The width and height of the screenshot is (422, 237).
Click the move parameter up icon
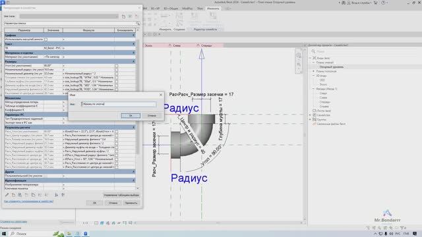tap(40, 195)
